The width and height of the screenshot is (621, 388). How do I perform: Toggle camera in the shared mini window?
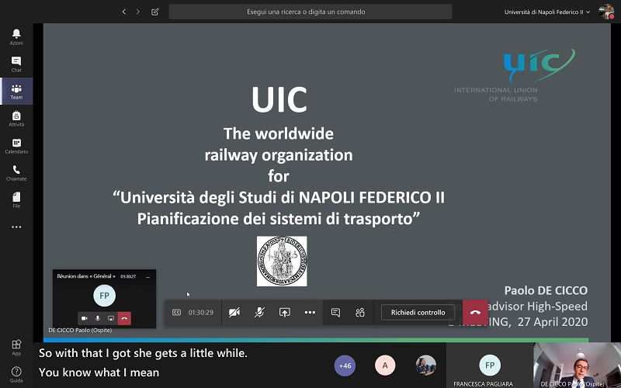point(85,318)
